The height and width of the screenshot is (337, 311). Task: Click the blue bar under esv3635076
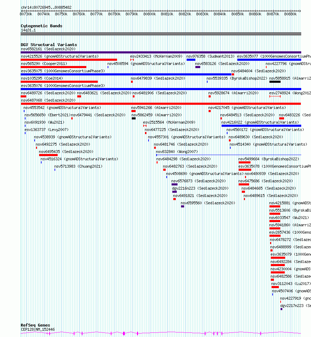[x=161, y=89]
